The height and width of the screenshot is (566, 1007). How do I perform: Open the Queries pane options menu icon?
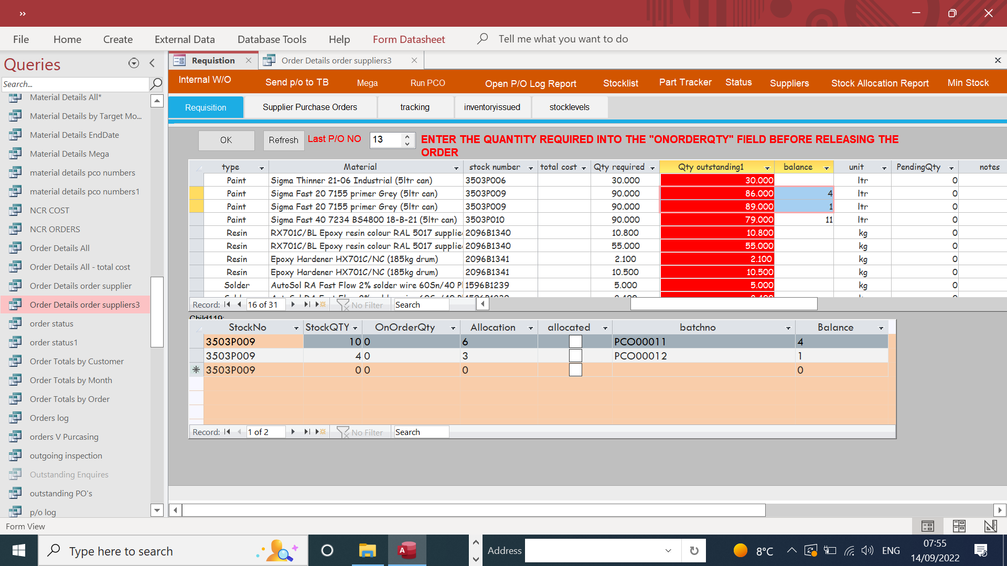[x=134, y=63]
